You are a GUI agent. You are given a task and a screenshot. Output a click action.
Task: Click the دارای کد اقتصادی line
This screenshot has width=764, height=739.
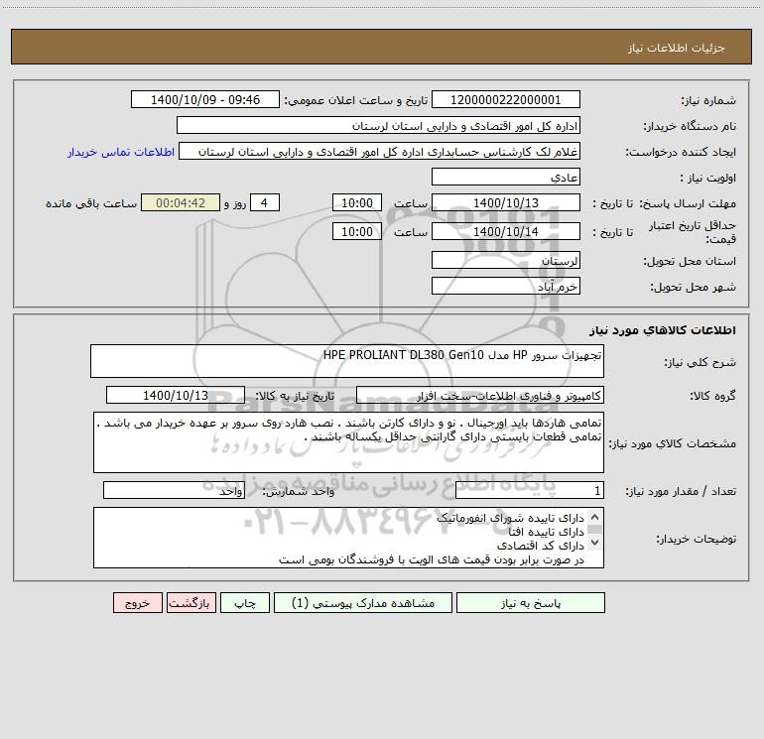541,546
